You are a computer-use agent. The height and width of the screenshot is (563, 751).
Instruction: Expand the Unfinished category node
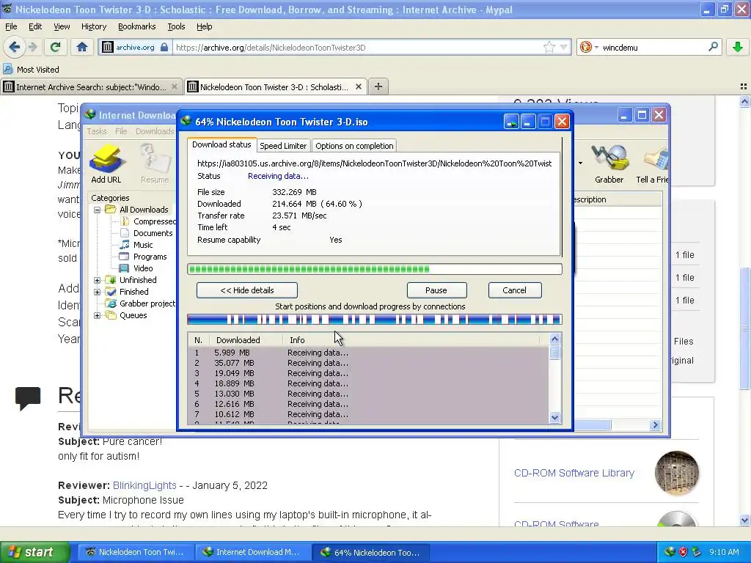coord(98,280)
